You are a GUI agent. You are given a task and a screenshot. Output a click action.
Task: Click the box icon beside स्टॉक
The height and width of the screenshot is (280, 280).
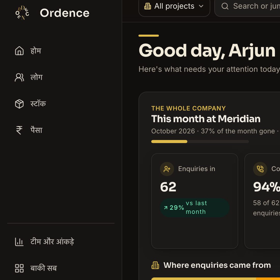tap(19, 104)
